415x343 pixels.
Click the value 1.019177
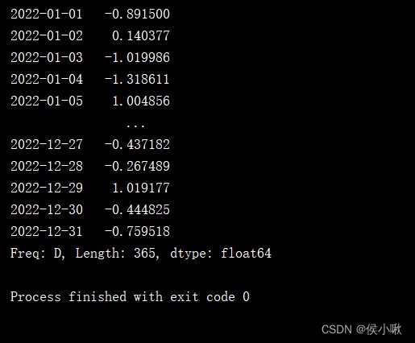click(x=141, y=188)
